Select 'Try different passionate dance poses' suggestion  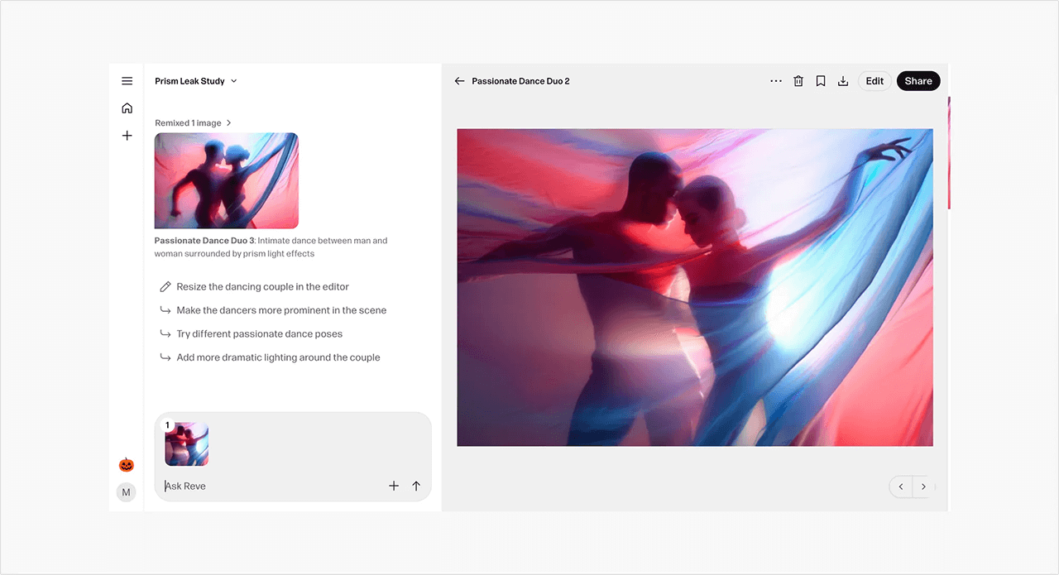(x=259, y=334)
